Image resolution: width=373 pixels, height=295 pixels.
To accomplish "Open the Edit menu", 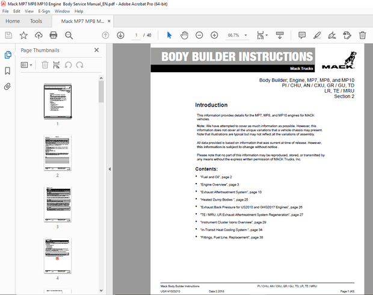I will click(17, 11).
